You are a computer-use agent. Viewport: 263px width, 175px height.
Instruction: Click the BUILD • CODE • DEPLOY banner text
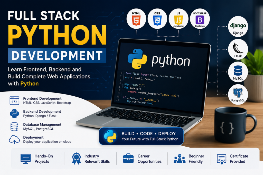click(149, 133)
